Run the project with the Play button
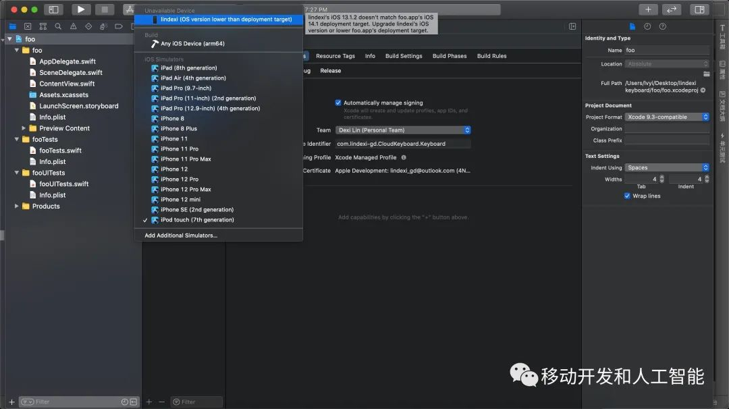729x409 pixels. tap(80, 9)
